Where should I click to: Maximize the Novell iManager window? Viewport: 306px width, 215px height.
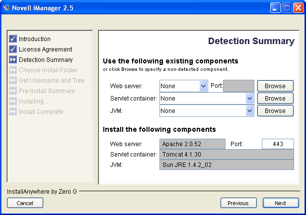(x=287, y=7)
